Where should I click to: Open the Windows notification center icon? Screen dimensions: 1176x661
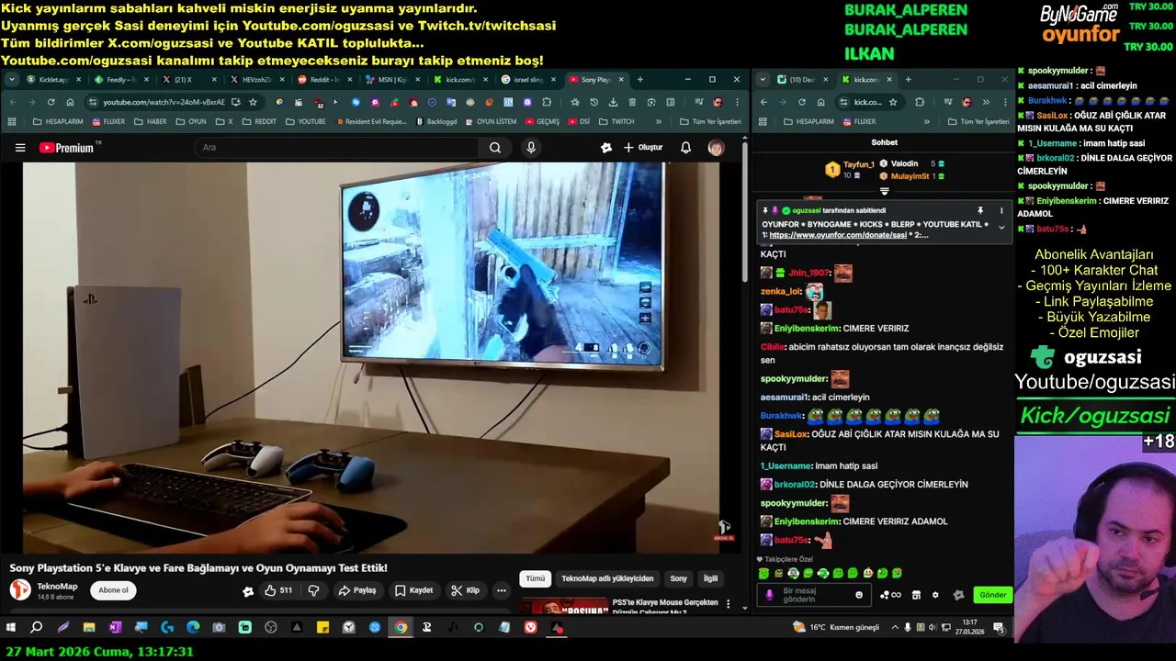pyautogui.click(x=999, y=628)
